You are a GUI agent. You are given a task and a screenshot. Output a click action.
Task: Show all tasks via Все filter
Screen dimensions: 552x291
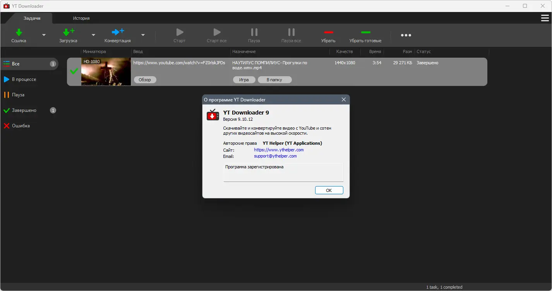(29, 64)
